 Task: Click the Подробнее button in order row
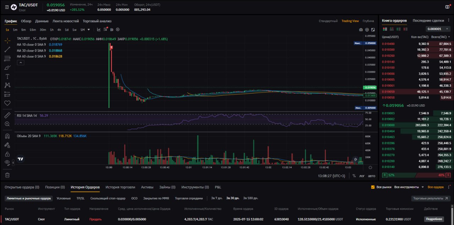coord(434,219)
